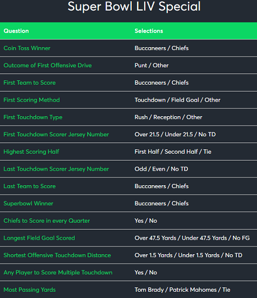Screen dimensions: 257x298
Task: Click the Last Team to Score question
Action: coord(30,186)
